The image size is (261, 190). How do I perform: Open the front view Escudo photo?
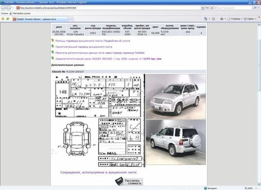(176, 97)
